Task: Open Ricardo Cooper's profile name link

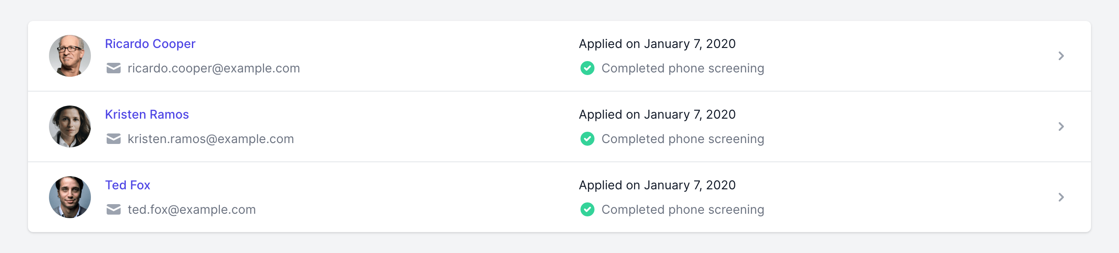Action: (x=150, y=44)
